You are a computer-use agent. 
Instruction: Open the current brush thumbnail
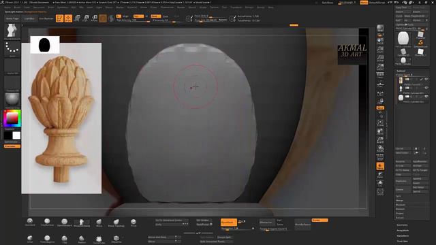(12, 31)
